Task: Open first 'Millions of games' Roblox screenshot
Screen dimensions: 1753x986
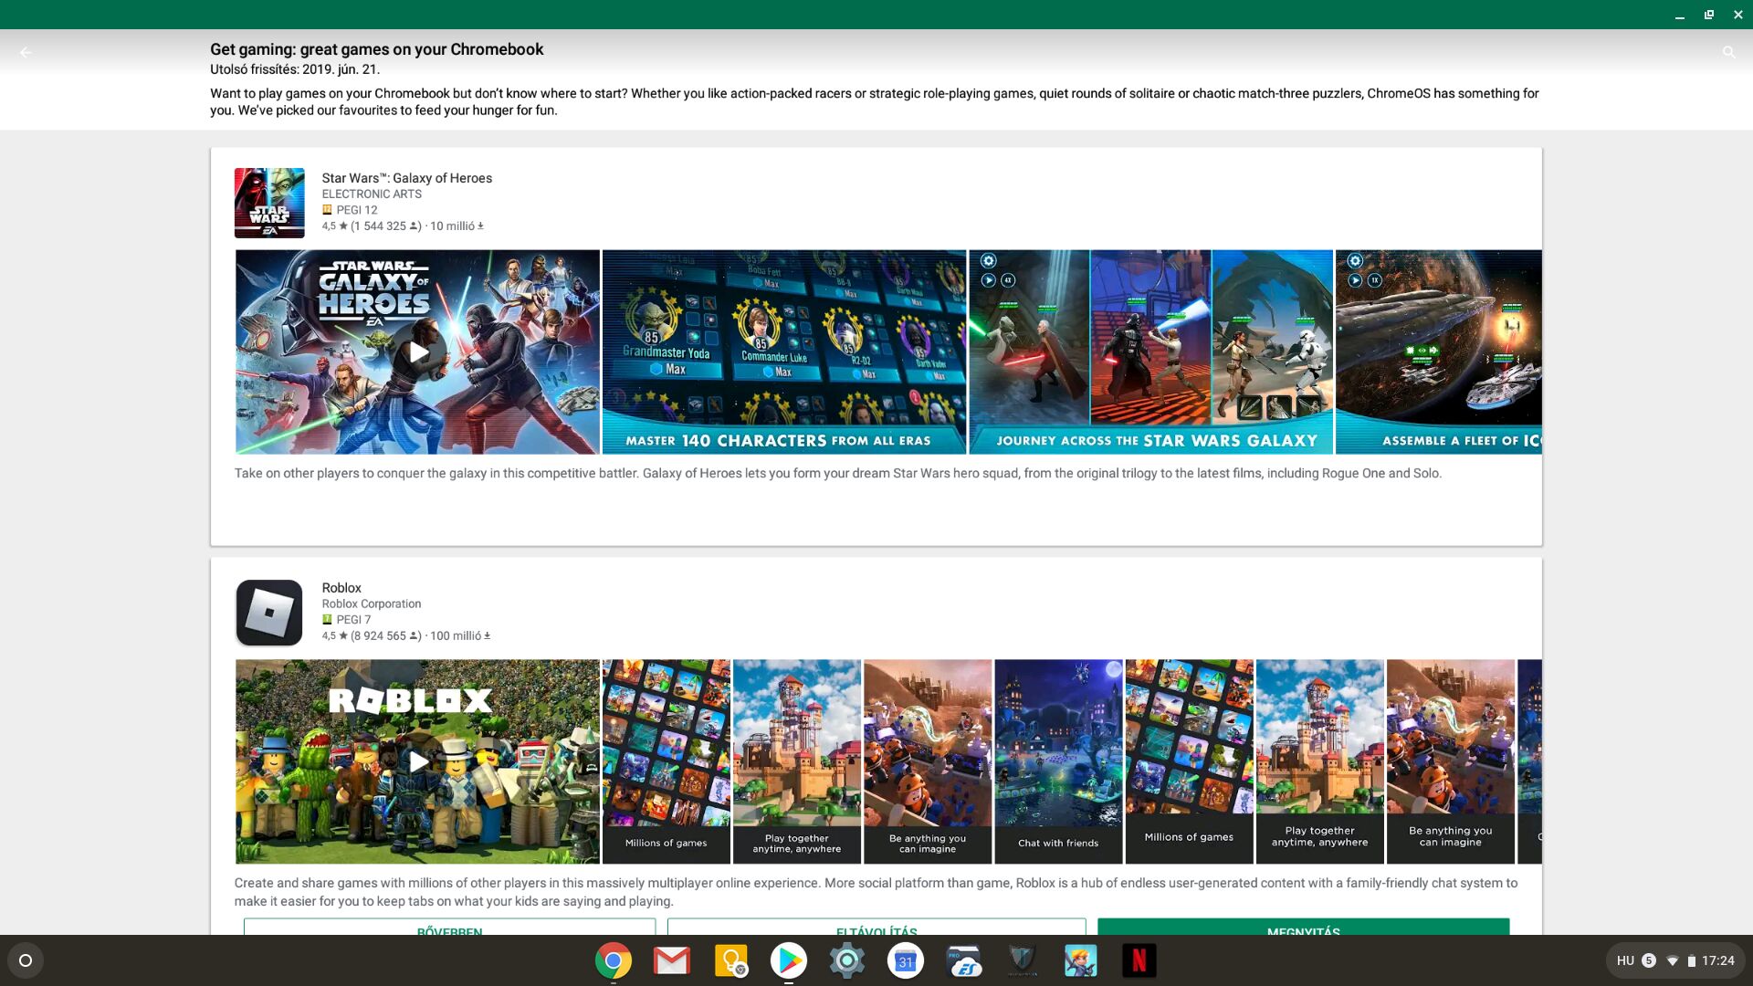Action: point(667,762)
